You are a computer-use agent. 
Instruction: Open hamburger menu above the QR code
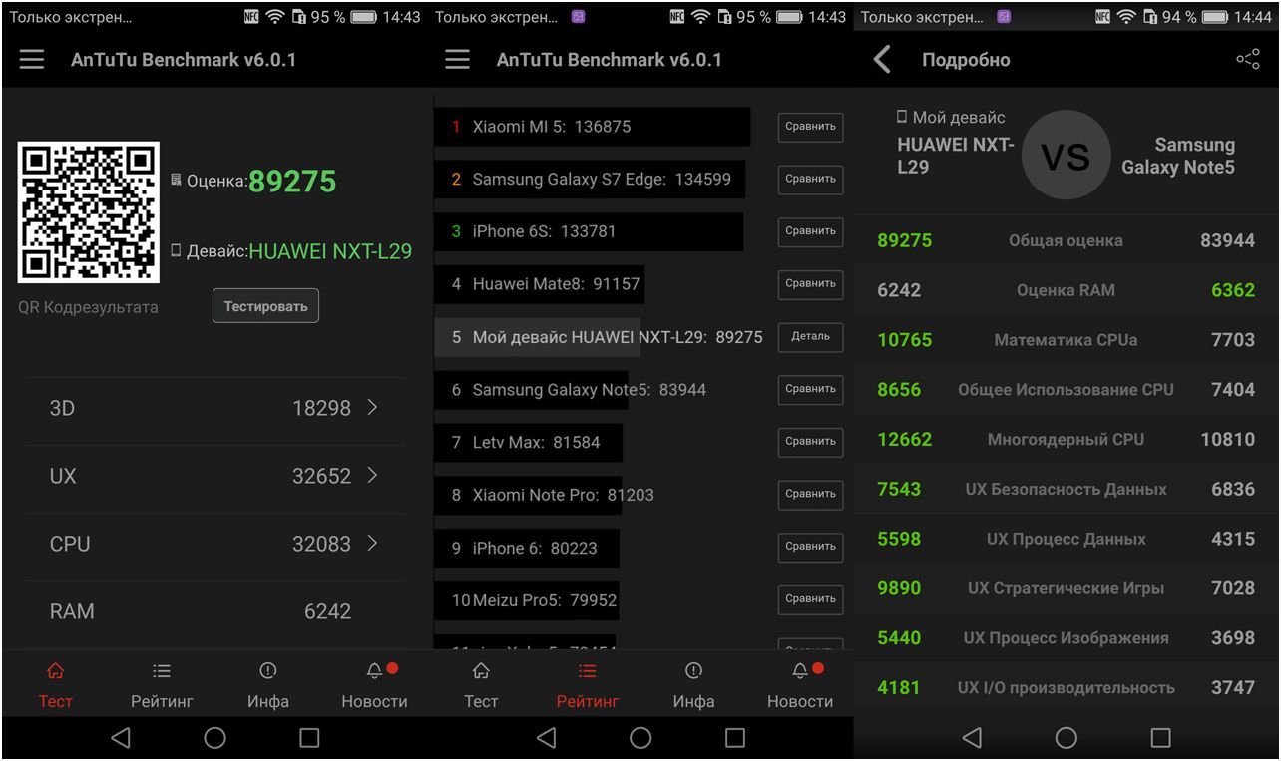[x=32, y=60]
